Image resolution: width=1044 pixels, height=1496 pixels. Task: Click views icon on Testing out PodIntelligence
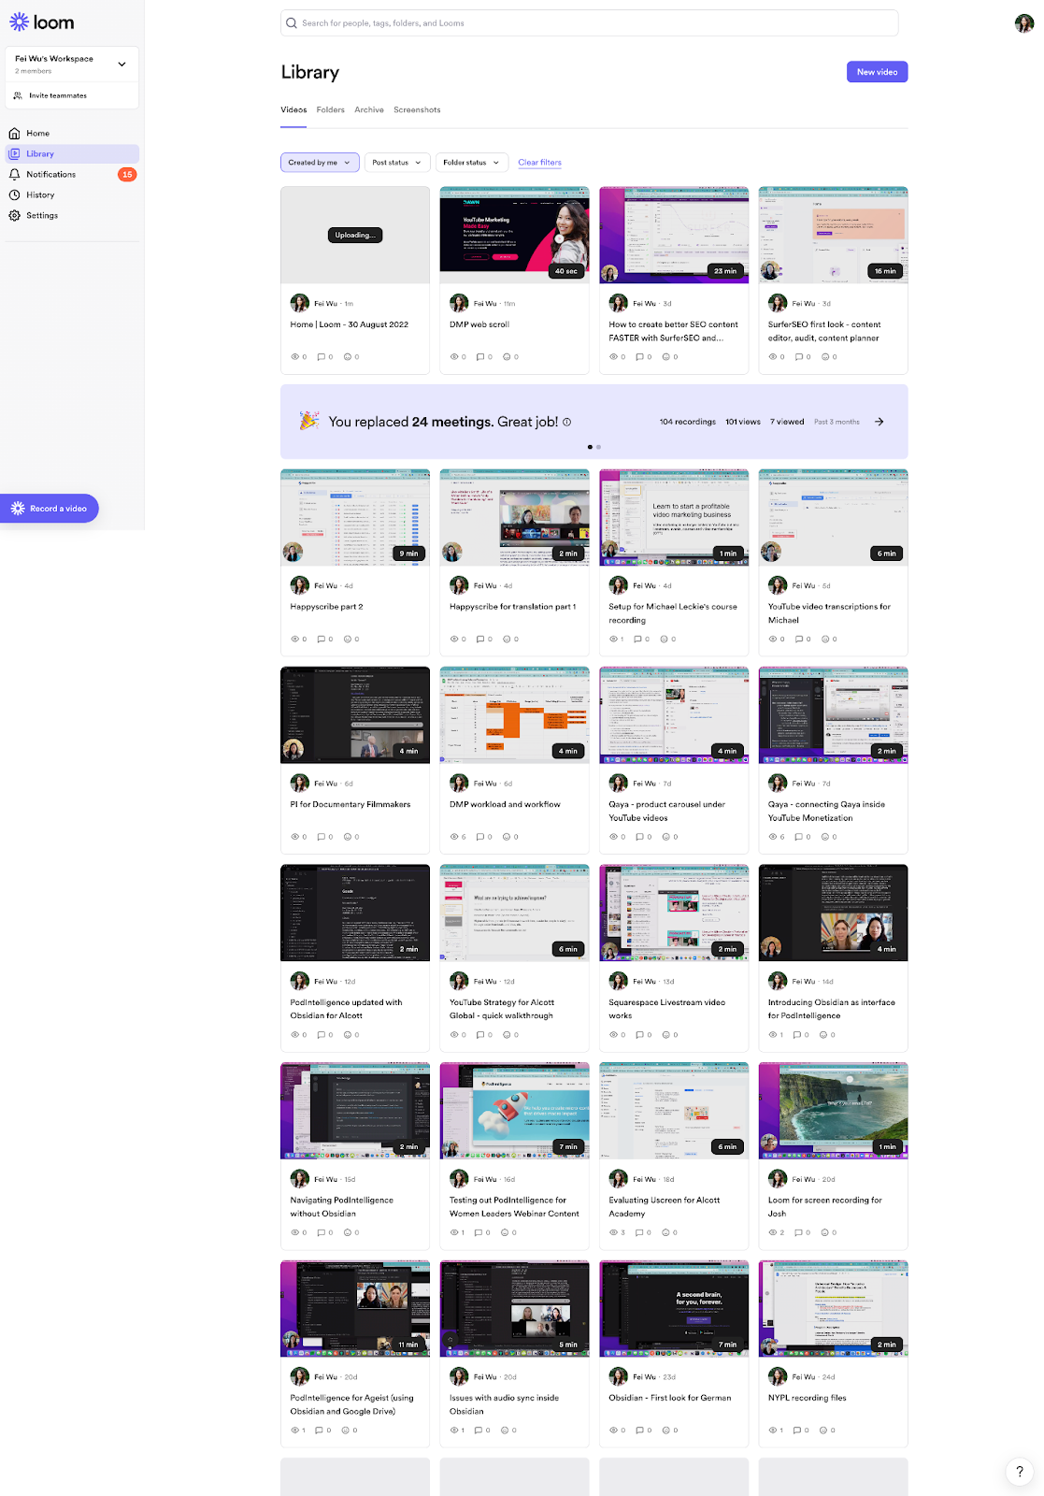[x=454, y=1232]
